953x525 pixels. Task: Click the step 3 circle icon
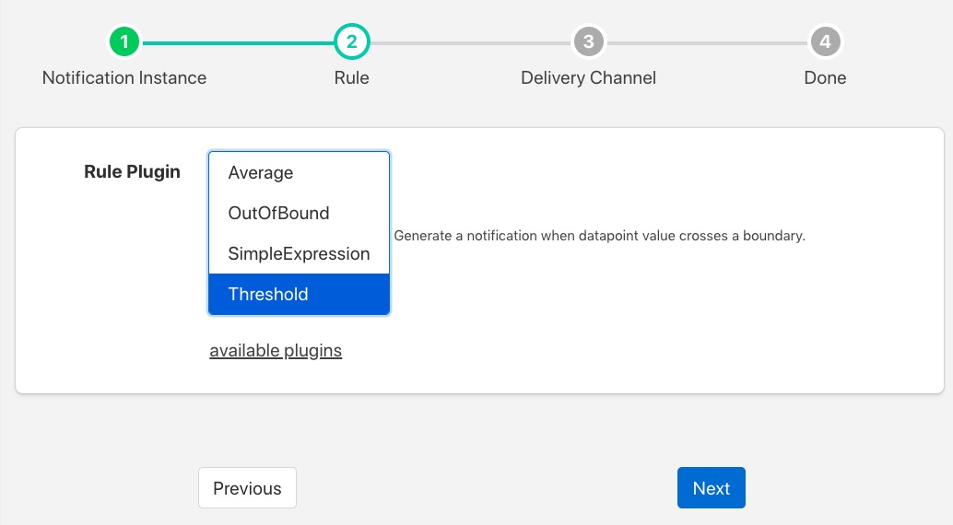point(588,42)
